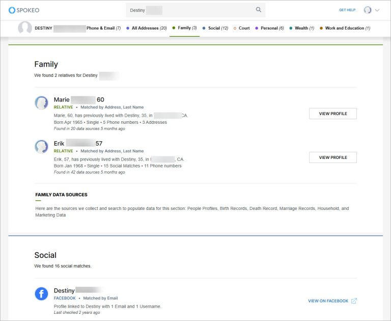Screen dimensions: 391x321
Task: View profile for Erik
Action: (333, 157)
